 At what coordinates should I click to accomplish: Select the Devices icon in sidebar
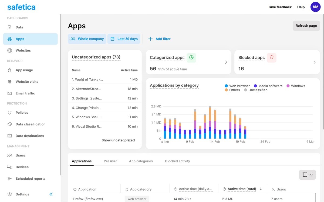point(9,167)
